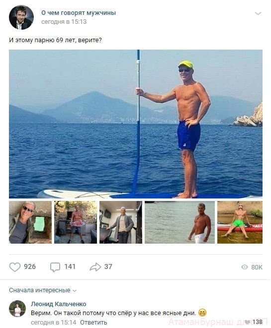
Task: Open the main paddleboard photo
Action: click(x=136, y=124)
